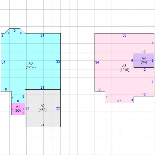Screen dimensions: 155x155
Task: Click the 6 dimension on A0's top roof edge
Action: [15, 30]
